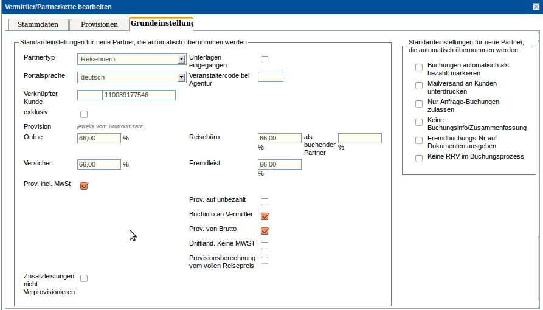Uncheck Prov. incl. MwSt
The width and height of the screenshot is (543, 310).
[85, 186]
